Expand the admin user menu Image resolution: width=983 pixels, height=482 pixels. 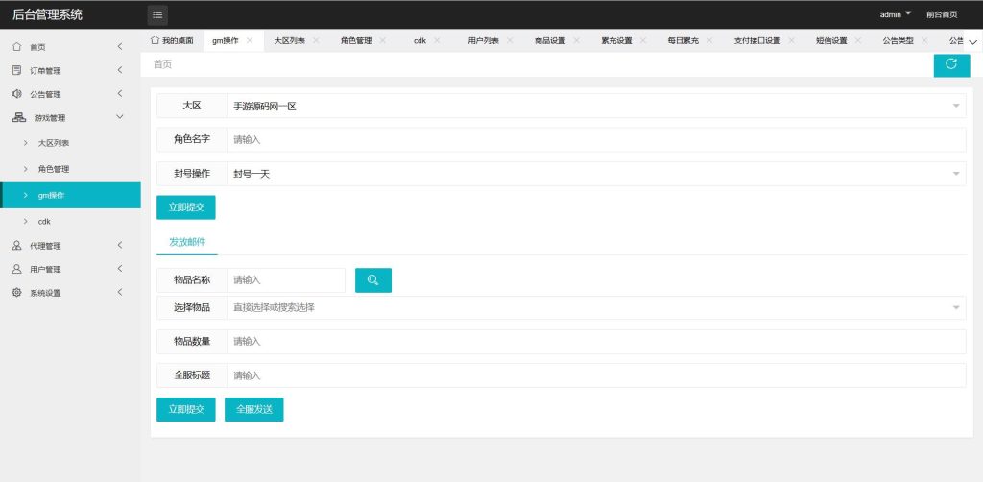(896, 14)
